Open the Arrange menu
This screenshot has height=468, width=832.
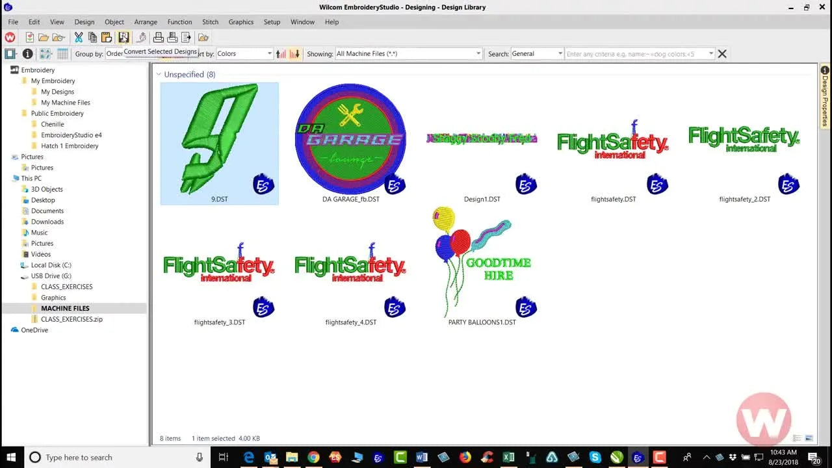146,22
